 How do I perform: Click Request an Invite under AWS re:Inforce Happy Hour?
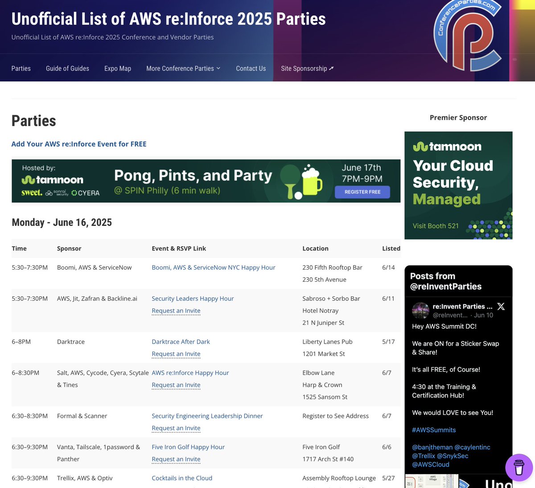176,385
